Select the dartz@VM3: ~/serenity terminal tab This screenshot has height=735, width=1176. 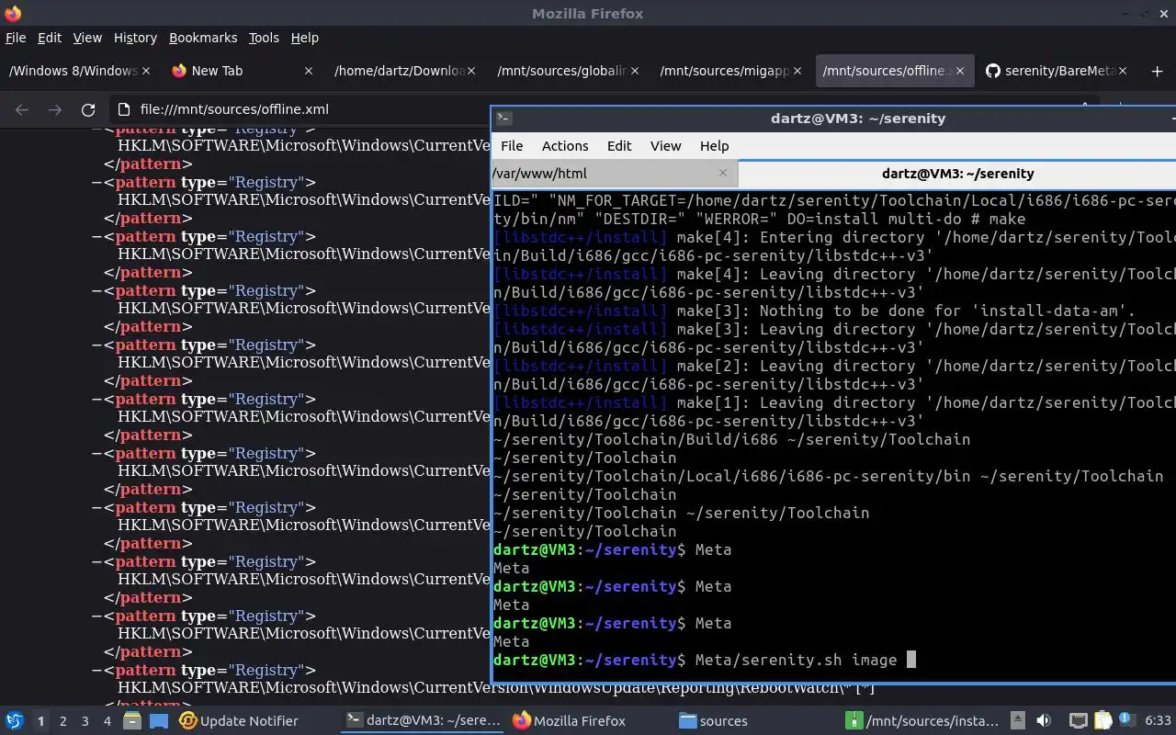[957, 173]
